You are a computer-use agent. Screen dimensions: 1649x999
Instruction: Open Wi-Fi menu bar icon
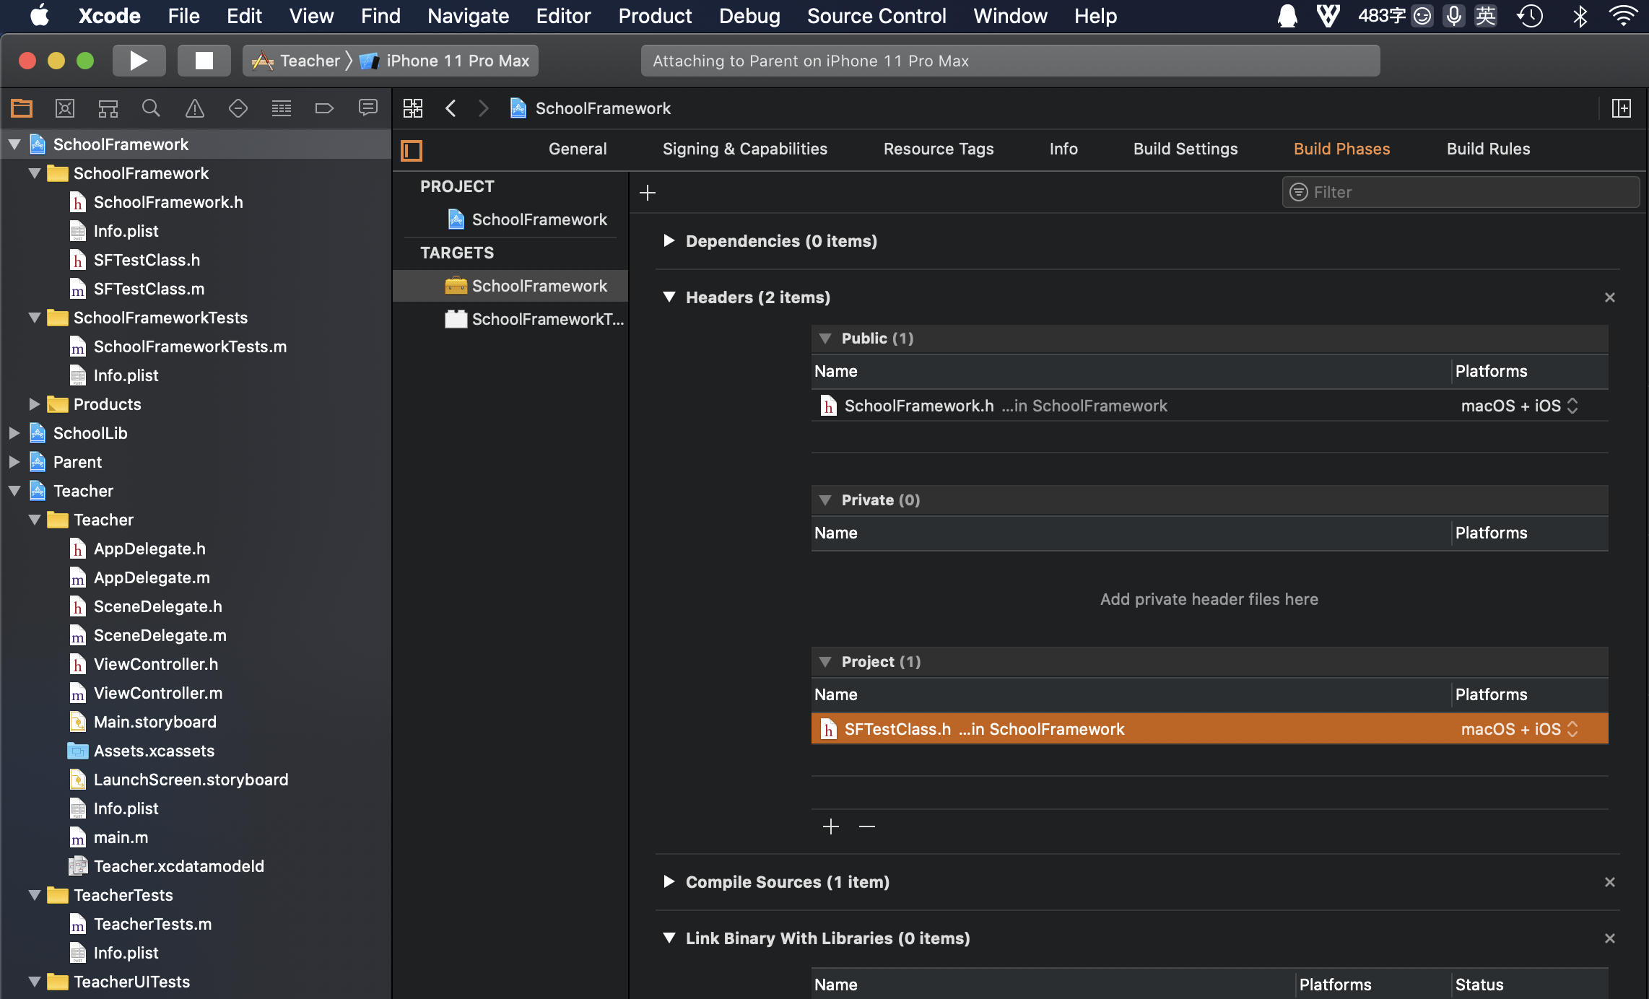coord(1624,16)
